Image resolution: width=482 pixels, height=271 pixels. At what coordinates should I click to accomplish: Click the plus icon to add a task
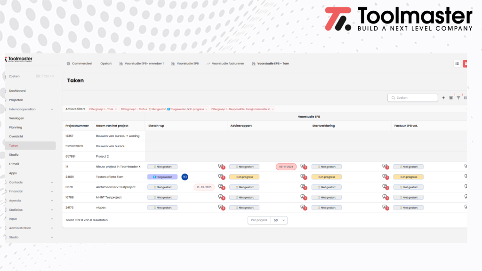(443, 98)
